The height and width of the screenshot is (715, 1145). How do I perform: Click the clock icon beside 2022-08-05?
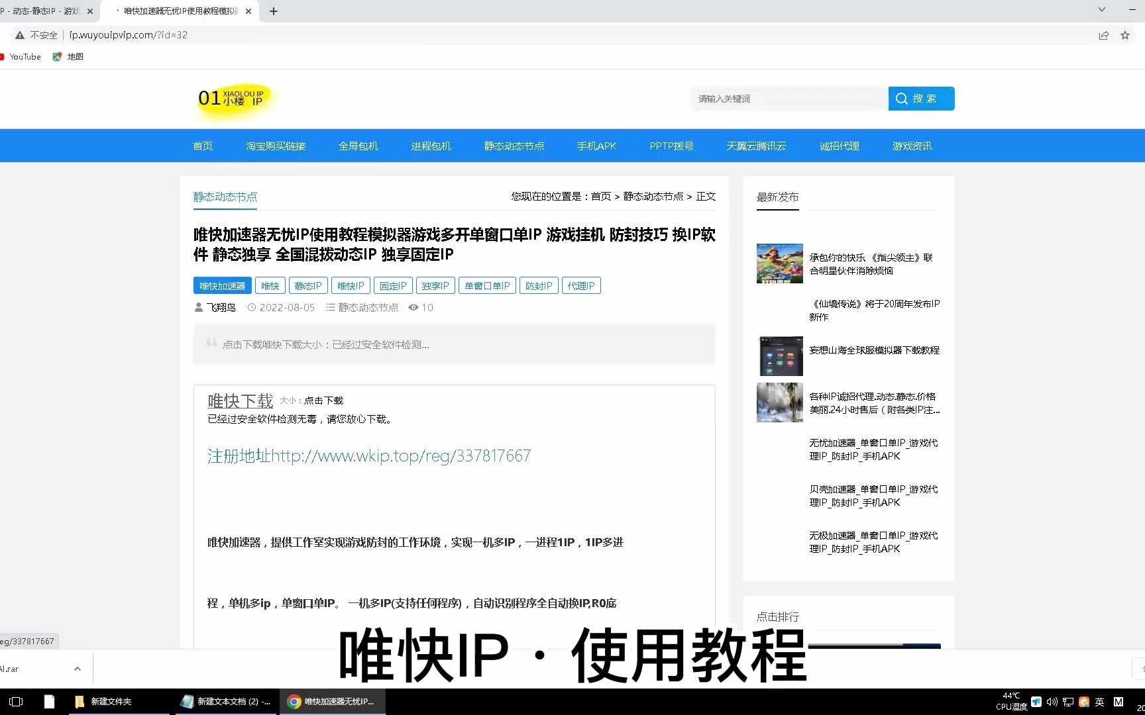tap(252, 307)
